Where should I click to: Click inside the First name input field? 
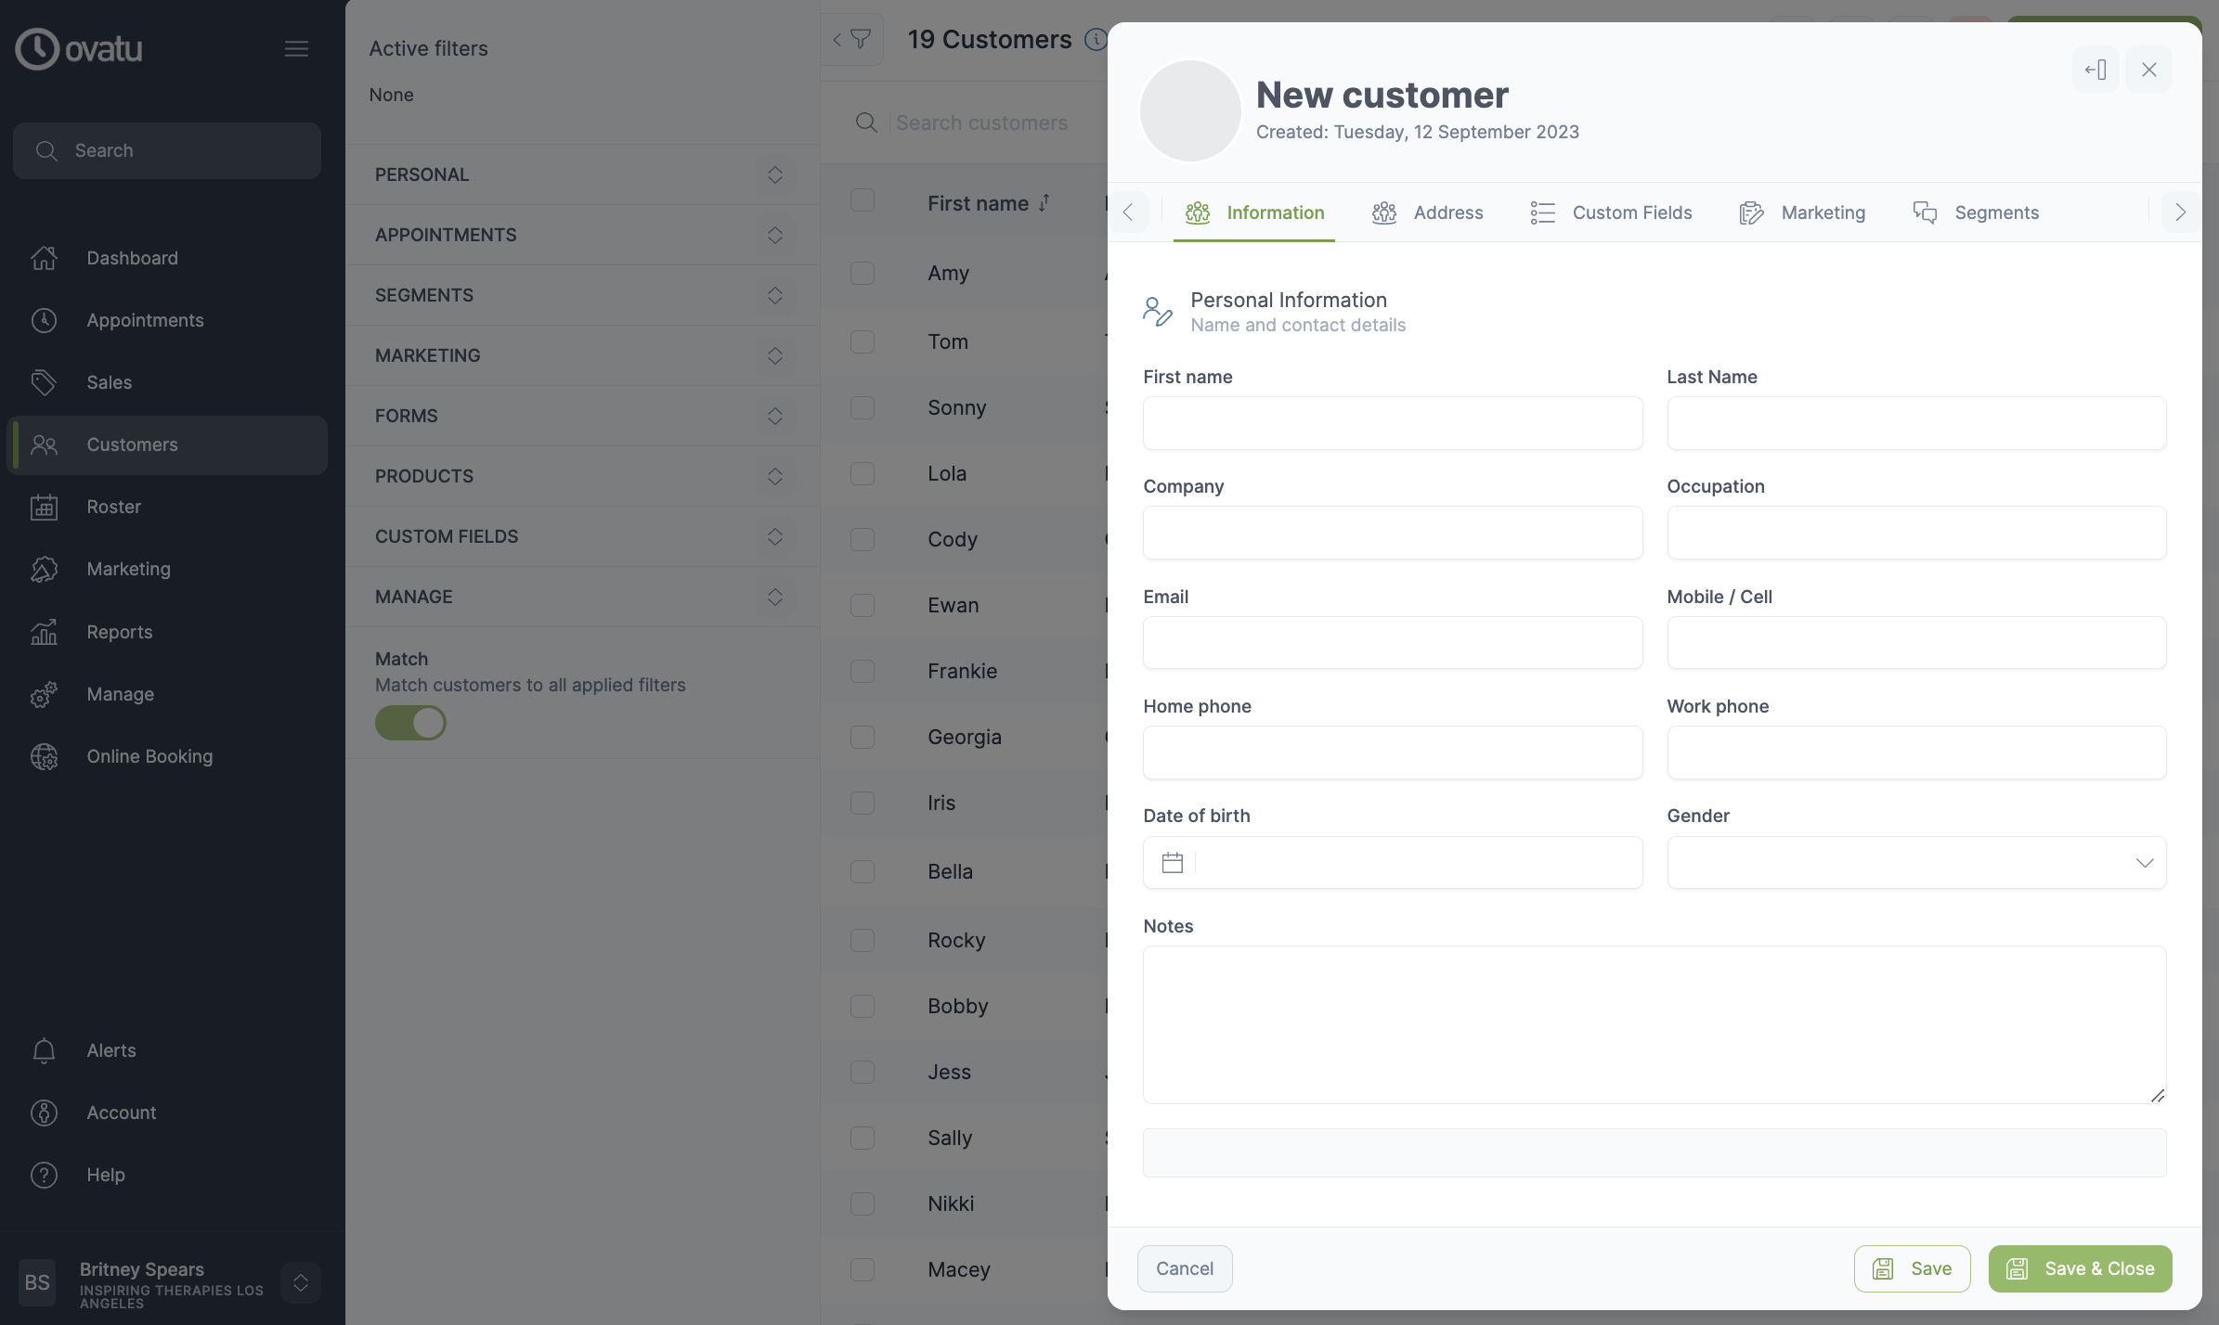[x=1391, y=424]
